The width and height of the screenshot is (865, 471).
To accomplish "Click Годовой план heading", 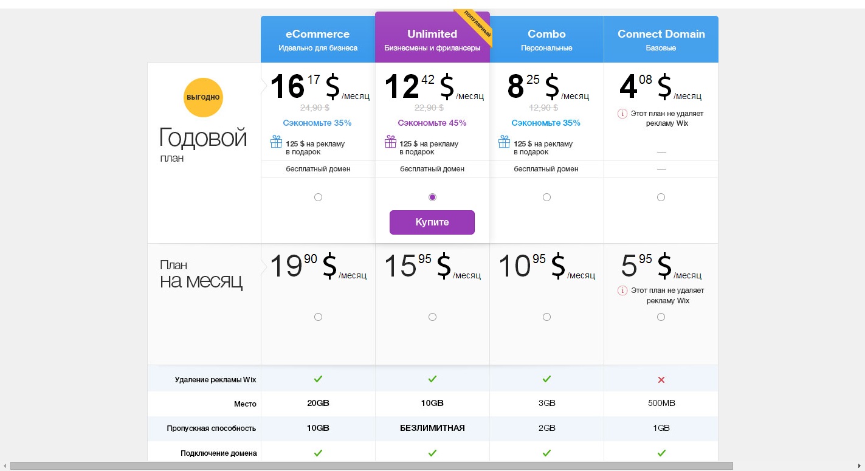I will (203, 145).
